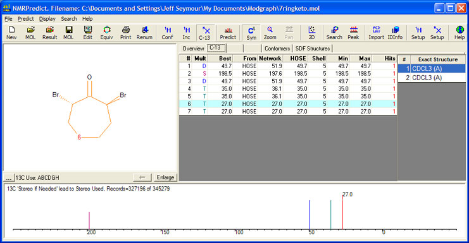Click the Result toolbar icon
469x243 pixels.
tap(49, 33)
